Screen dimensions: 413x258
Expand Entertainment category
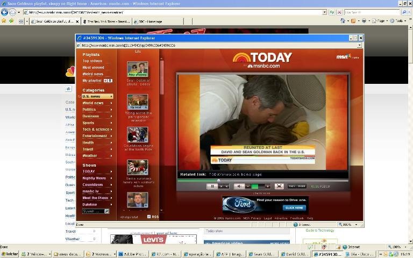pyautogui.click(x=97, y=136)
